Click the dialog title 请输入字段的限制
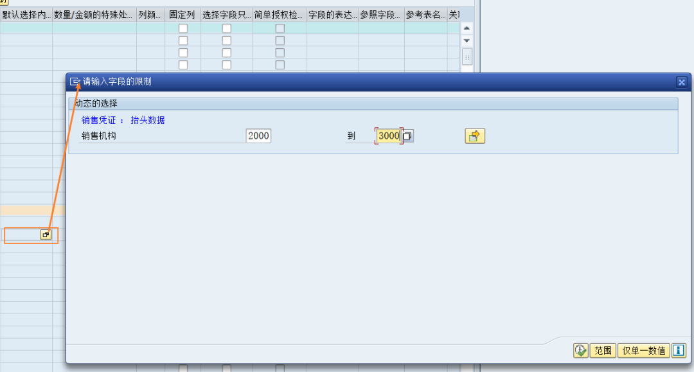This screenshot has width=694, height=372. pos(117,82)
